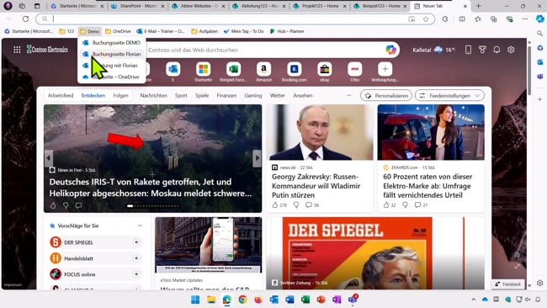
Task: Show more feed categories ellipsis
Action: coord(349,96)
